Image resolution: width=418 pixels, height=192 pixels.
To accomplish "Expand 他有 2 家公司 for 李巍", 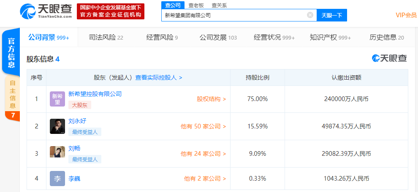I will (205, 179).
